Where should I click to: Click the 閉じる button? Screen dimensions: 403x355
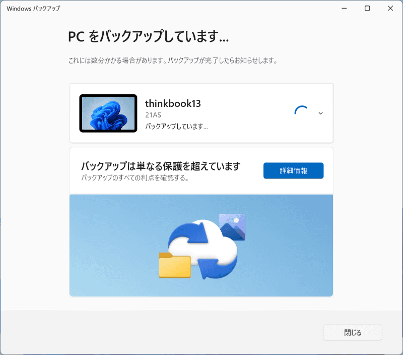point(352,332)
